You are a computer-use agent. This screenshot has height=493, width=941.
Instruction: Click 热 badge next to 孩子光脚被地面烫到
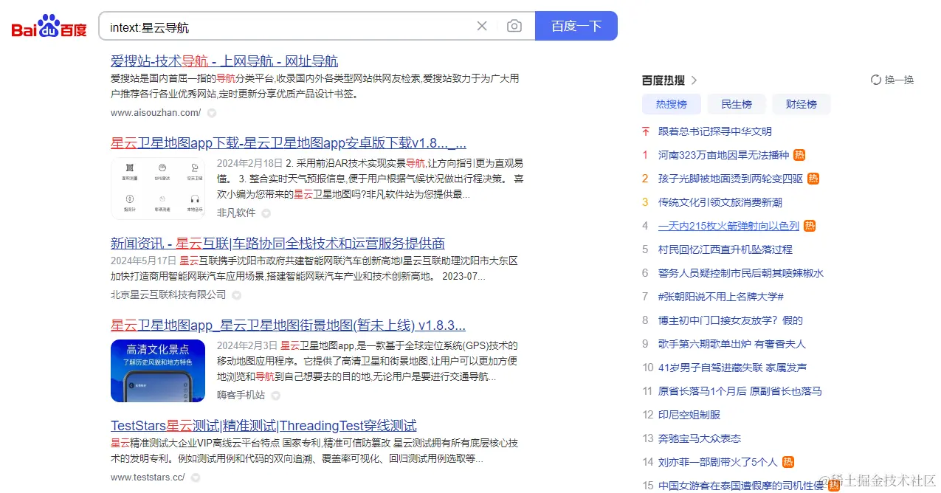(x=813, y=179)
